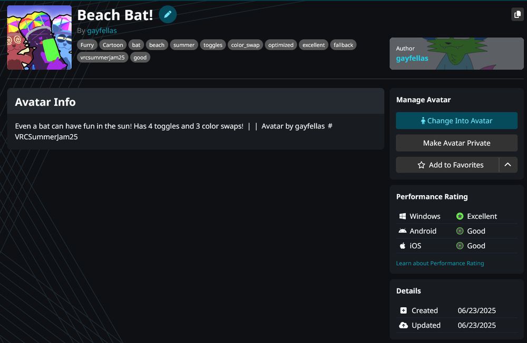Click the Avatar Info heading
The height and width of the screenshot is (343, 527).
click(x=45, y=102)
